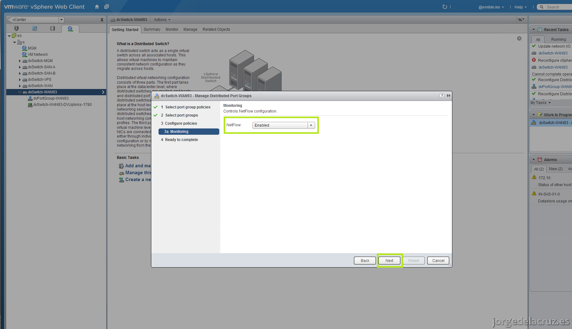This screenshot has height=329, width=572.
Task: Collapse the Recent Tasks panel
Action: coord(533,30)
